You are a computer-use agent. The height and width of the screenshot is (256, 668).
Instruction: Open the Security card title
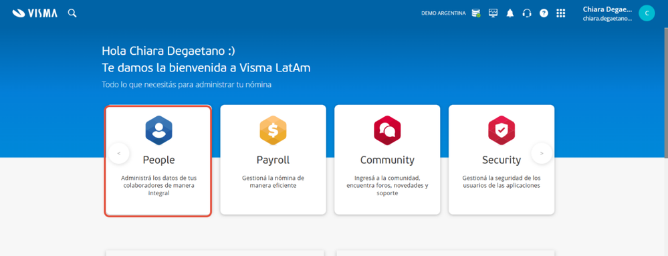(502, 160)
